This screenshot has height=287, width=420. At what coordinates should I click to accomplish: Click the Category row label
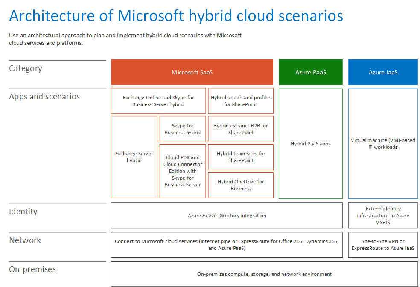pos(26,68)
